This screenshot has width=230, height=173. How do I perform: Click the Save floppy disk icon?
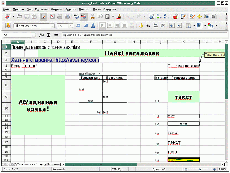click(27, 17)
